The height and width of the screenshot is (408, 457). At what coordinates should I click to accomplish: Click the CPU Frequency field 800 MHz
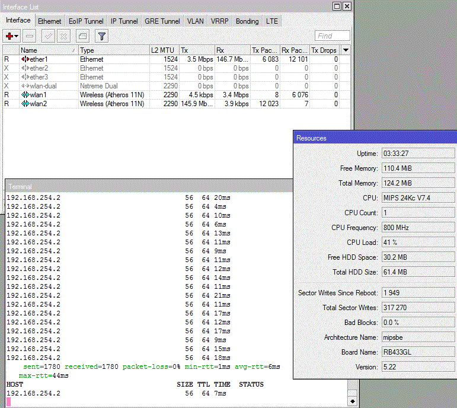coord(418,228)
